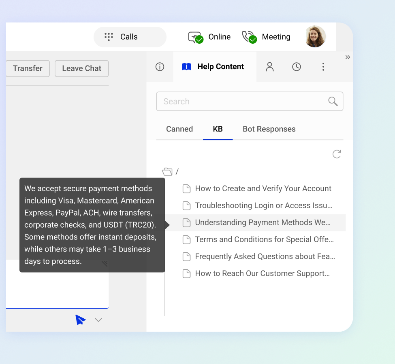The height and width of the screenshot is (364, 395).
Task: Click the Calls pill button
Action: 130,37
